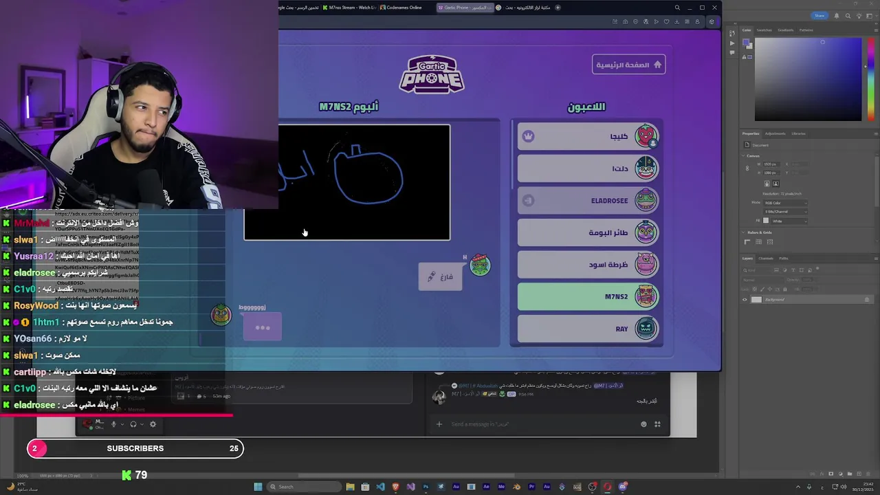Open the Mode RGB Color dropdown
Screen dimensions: 880x495
(x=785, y=203)
